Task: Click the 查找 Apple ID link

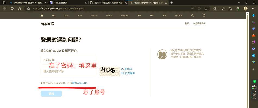Action: pyautogui.click(x=79, y=83)
